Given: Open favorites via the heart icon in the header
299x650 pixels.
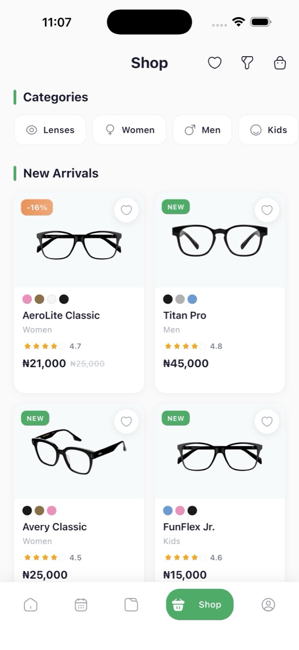Looking at the screenshot, I should 214,63.
